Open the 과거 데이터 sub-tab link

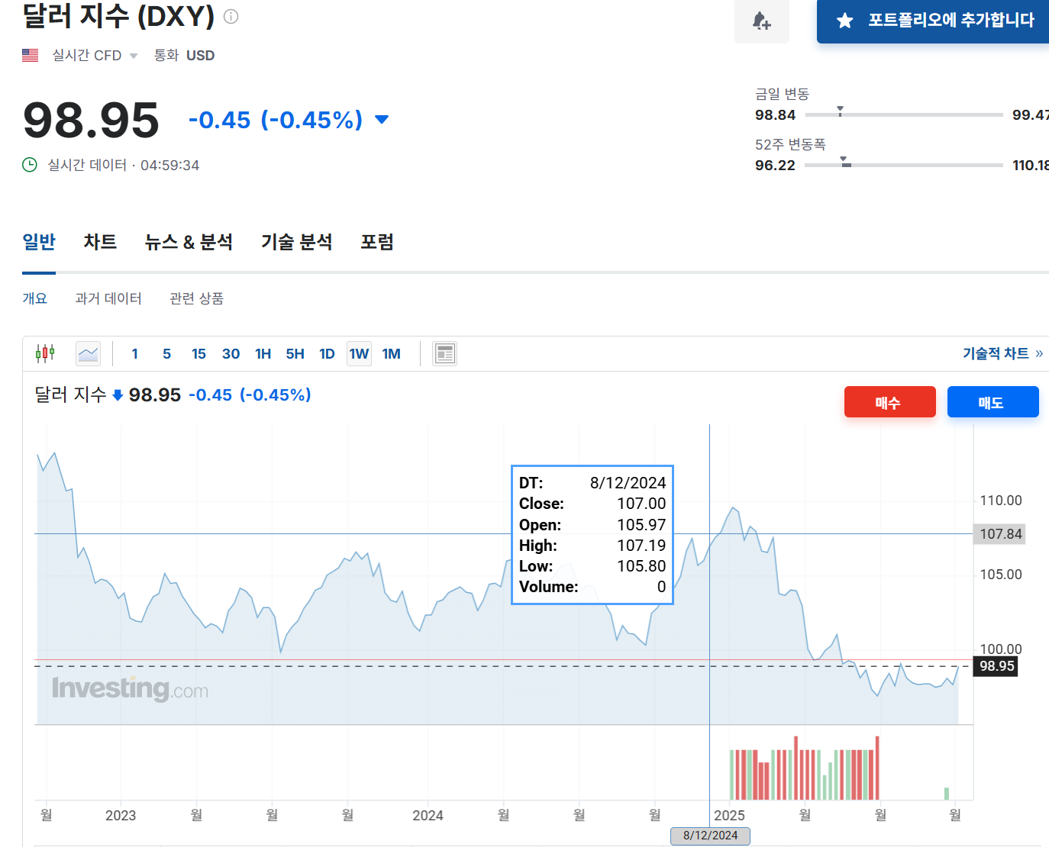click(x=108, y=298)
